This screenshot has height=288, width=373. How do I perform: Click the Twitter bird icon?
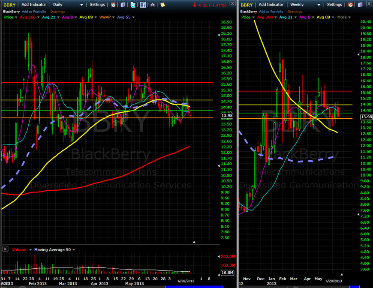[x=133, y=5]
